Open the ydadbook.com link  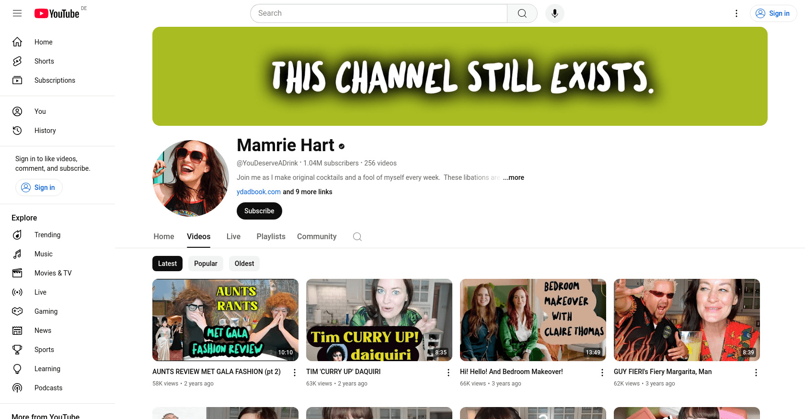(259, 192)
